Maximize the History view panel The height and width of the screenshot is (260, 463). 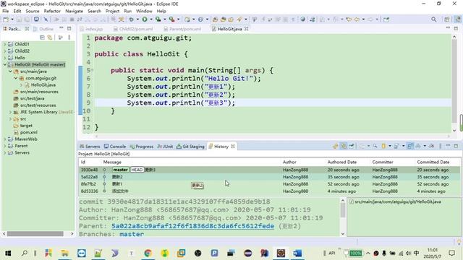pyautogui.click(x=456, y=146)
